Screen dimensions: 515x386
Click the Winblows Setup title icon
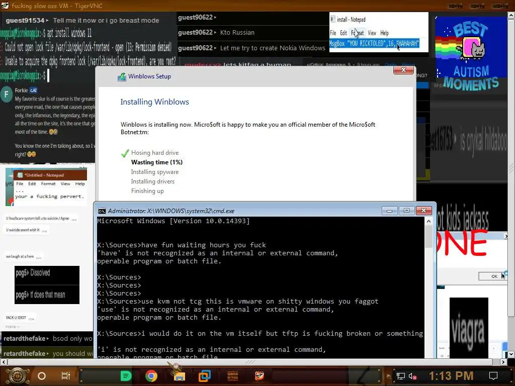122,77
